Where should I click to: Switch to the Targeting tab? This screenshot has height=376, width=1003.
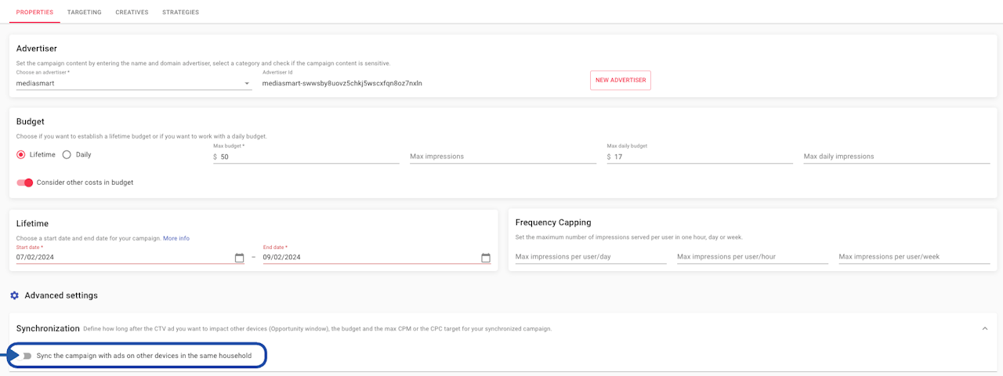pos(84,13)
